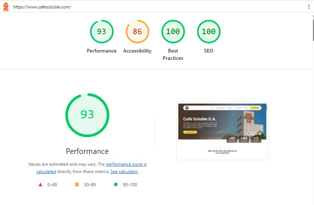Image resolution: width=314 pixels, height=205 pixels.
Task: Open the three-dot tools menu
Action: point(308,7)
